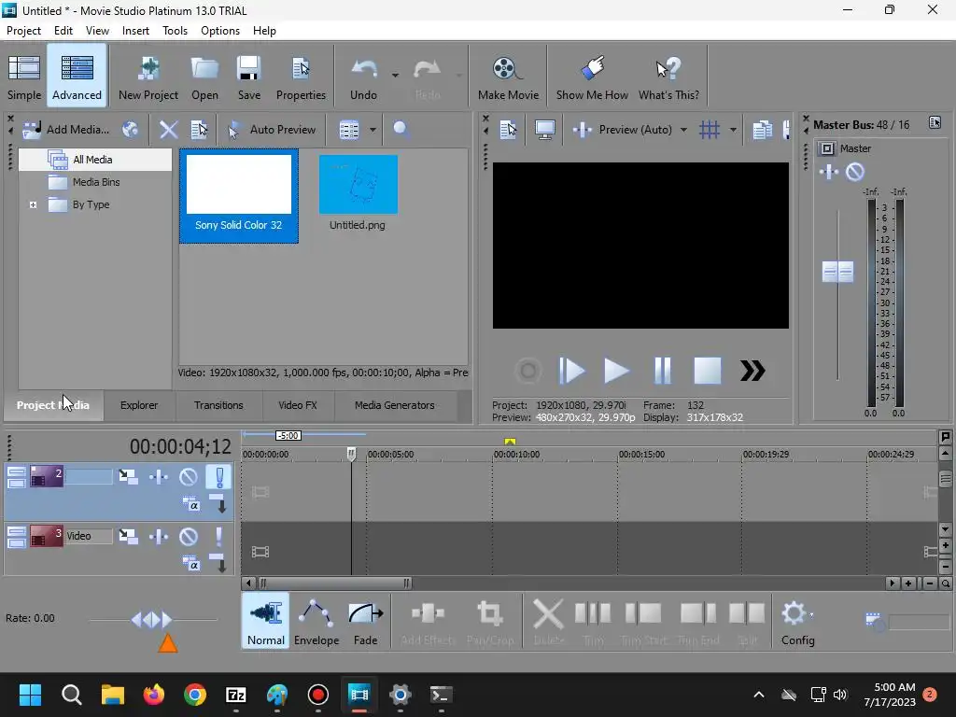Open the Tools menu
This screenshot has width=956, height=717.
175,31
